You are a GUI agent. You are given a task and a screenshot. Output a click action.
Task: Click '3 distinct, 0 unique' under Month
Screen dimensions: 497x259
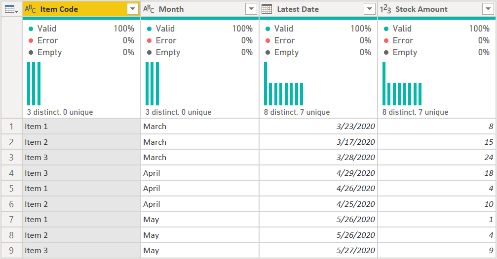[x=179, y=112]
